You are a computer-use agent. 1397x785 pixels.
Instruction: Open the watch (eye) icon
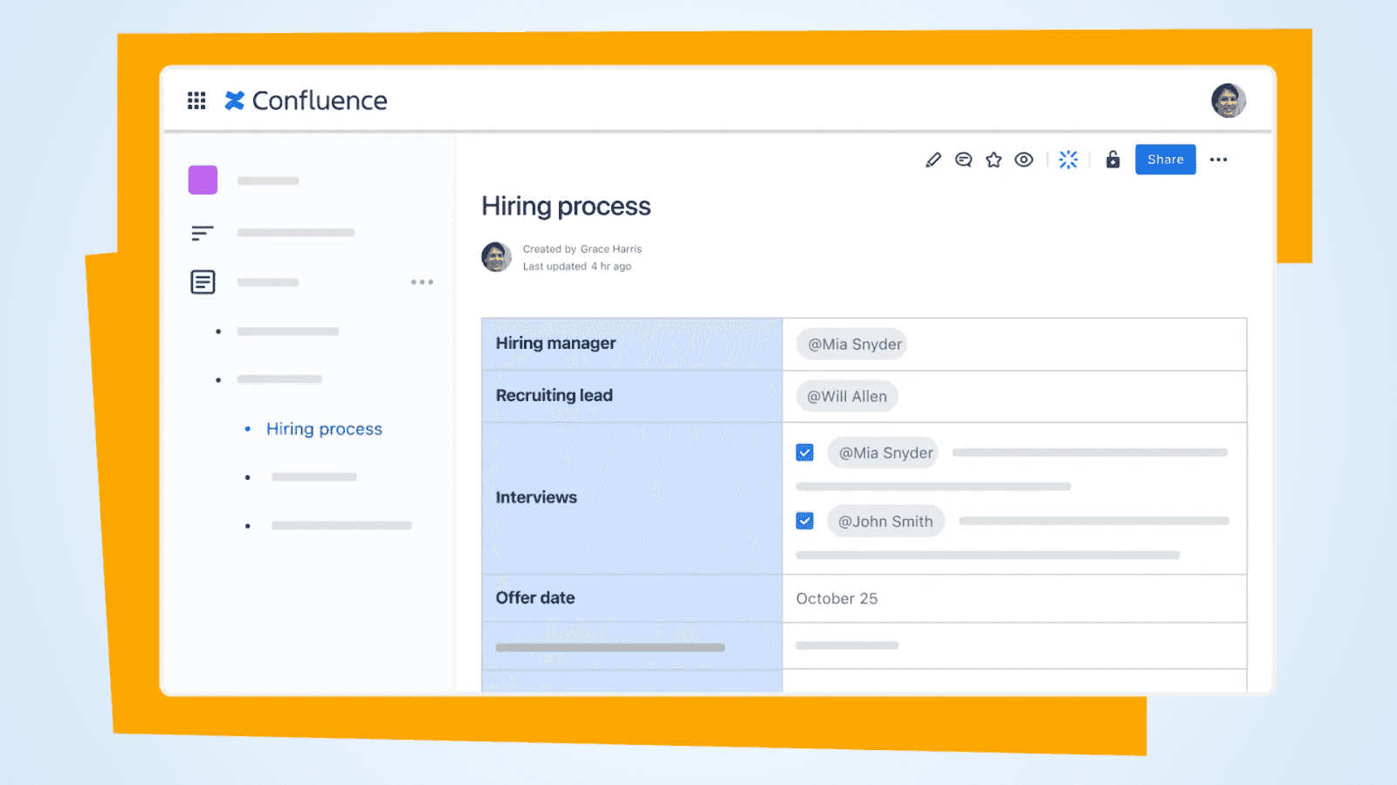[1023, 160]
